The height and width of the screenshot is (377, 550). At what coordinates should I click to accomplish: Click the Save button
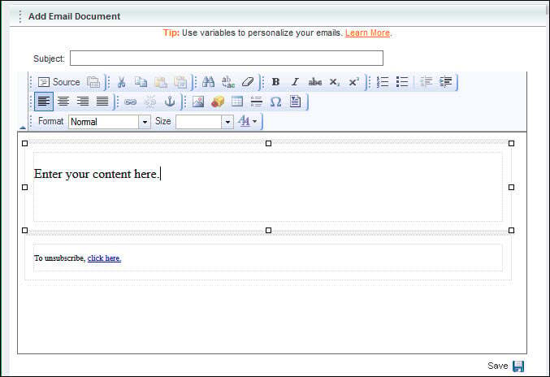pyautogui.click(x=506, y=366)
